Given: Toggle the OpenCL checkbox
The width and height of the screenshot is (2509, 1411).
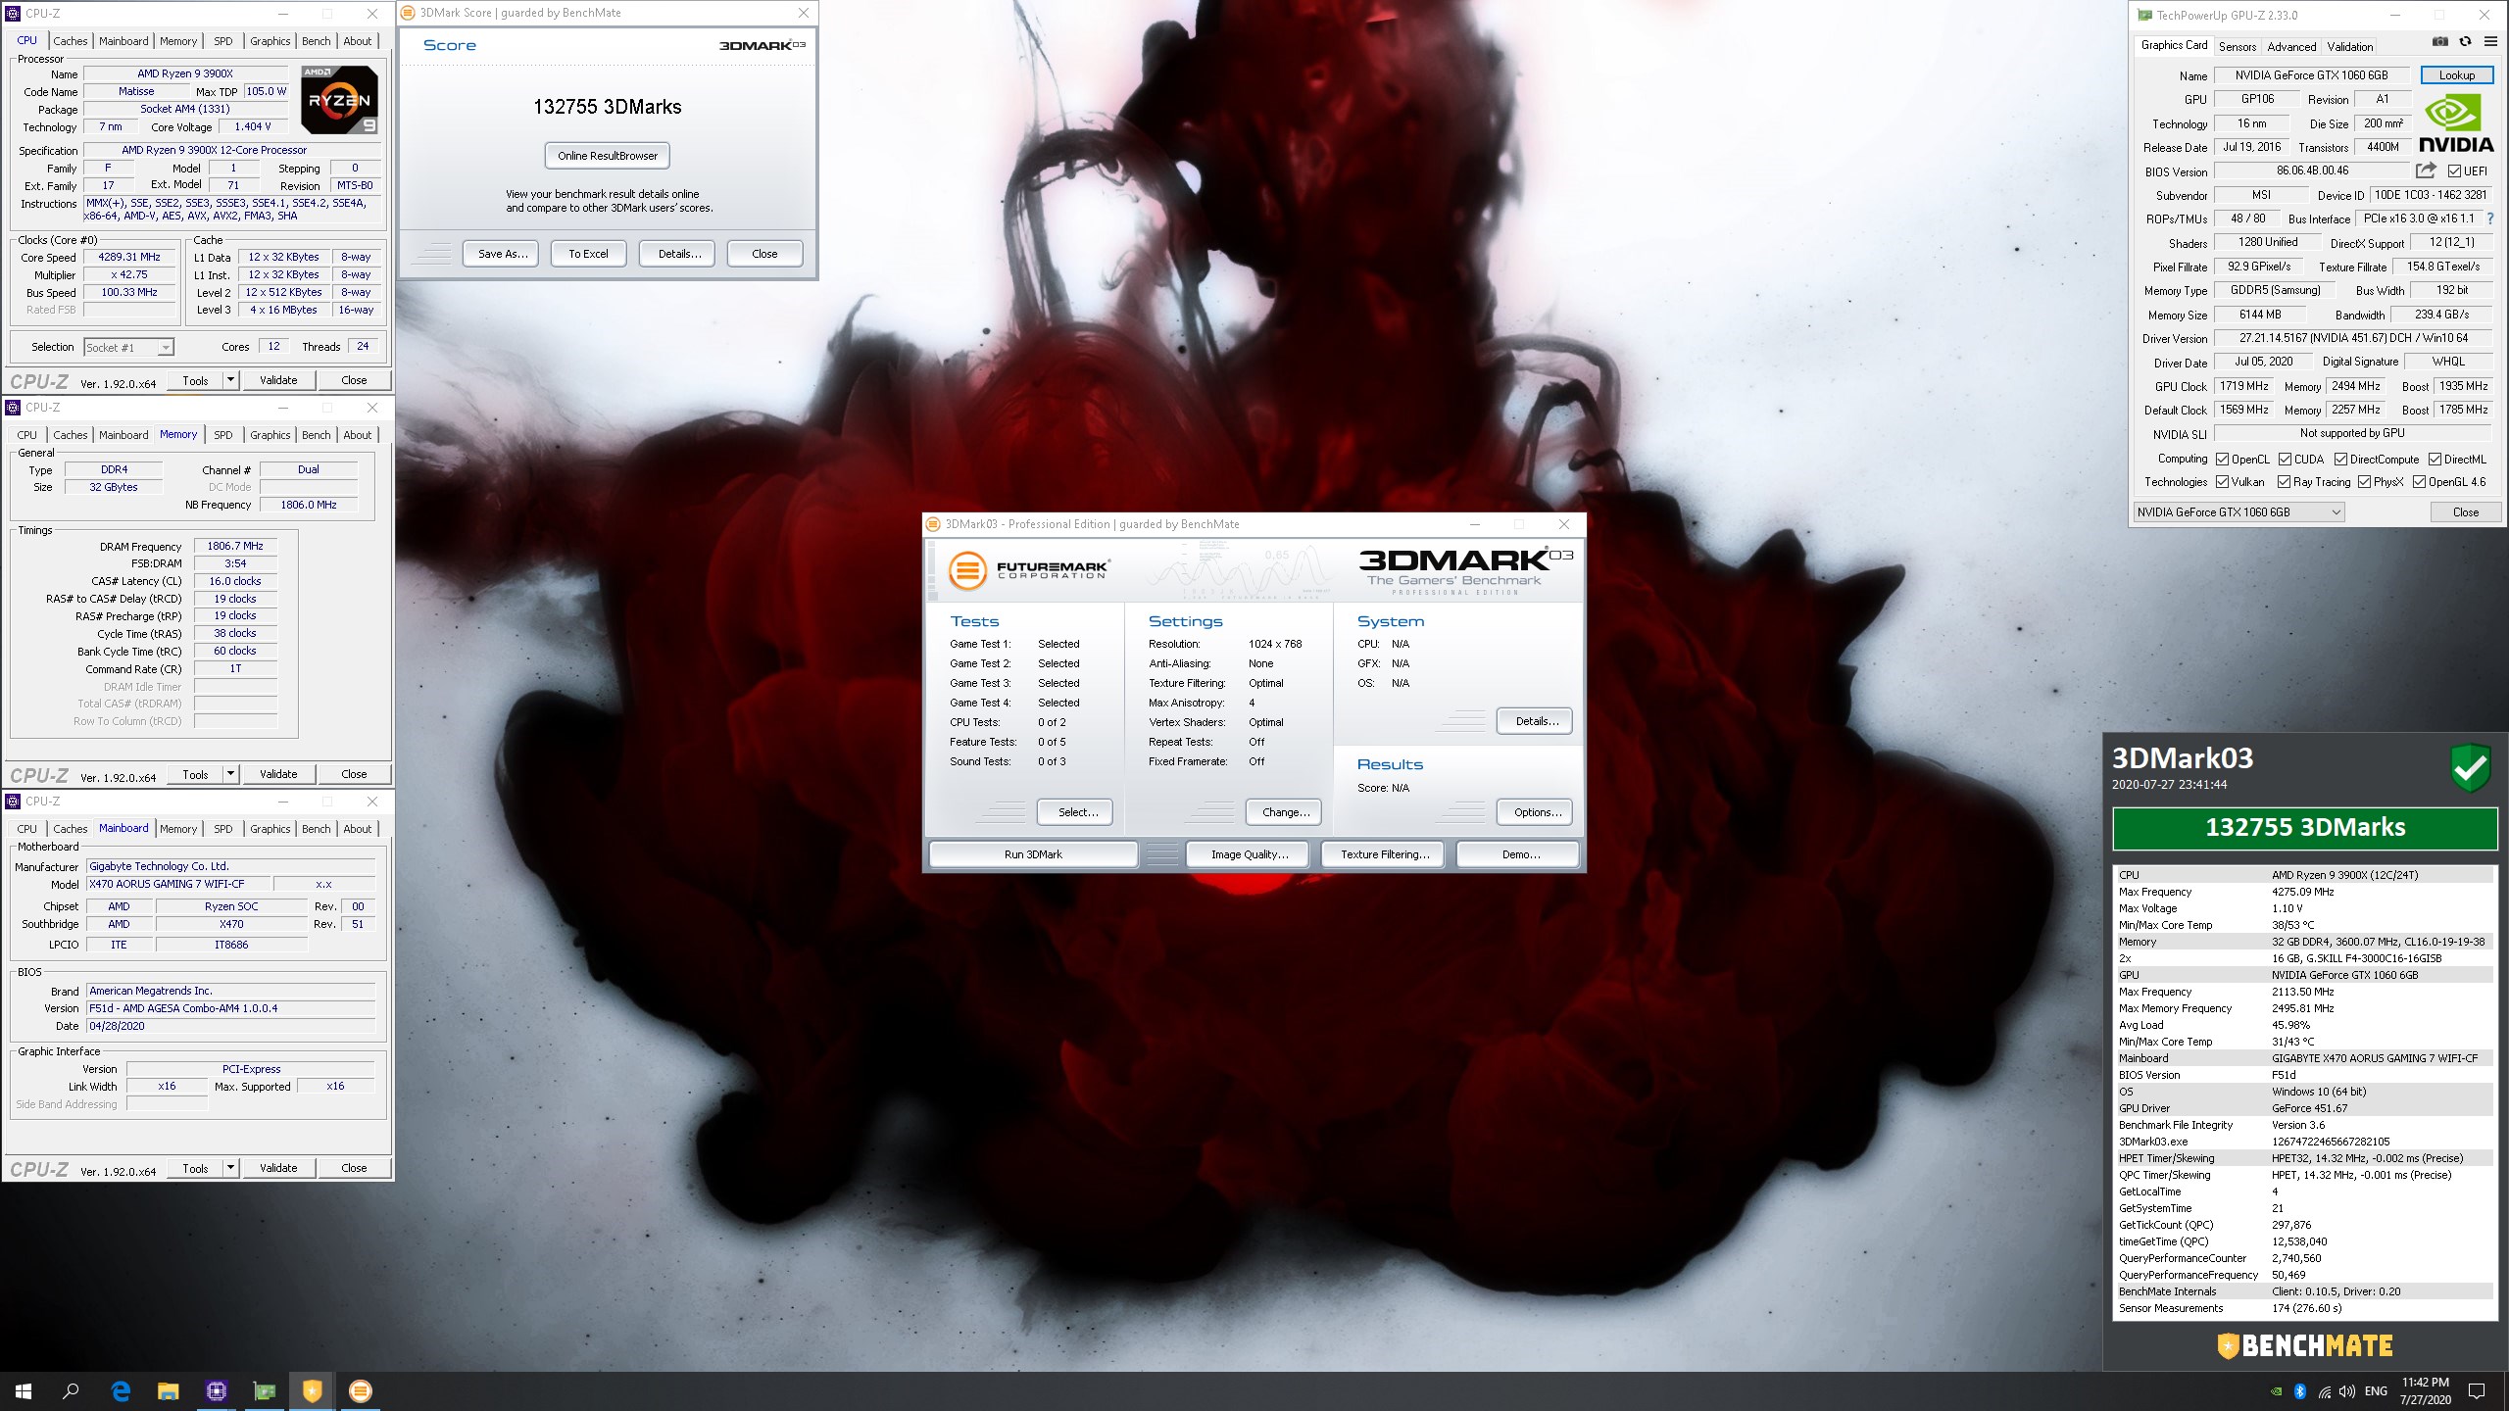Looking at the screenshot, I should (x=2222, y=459).
